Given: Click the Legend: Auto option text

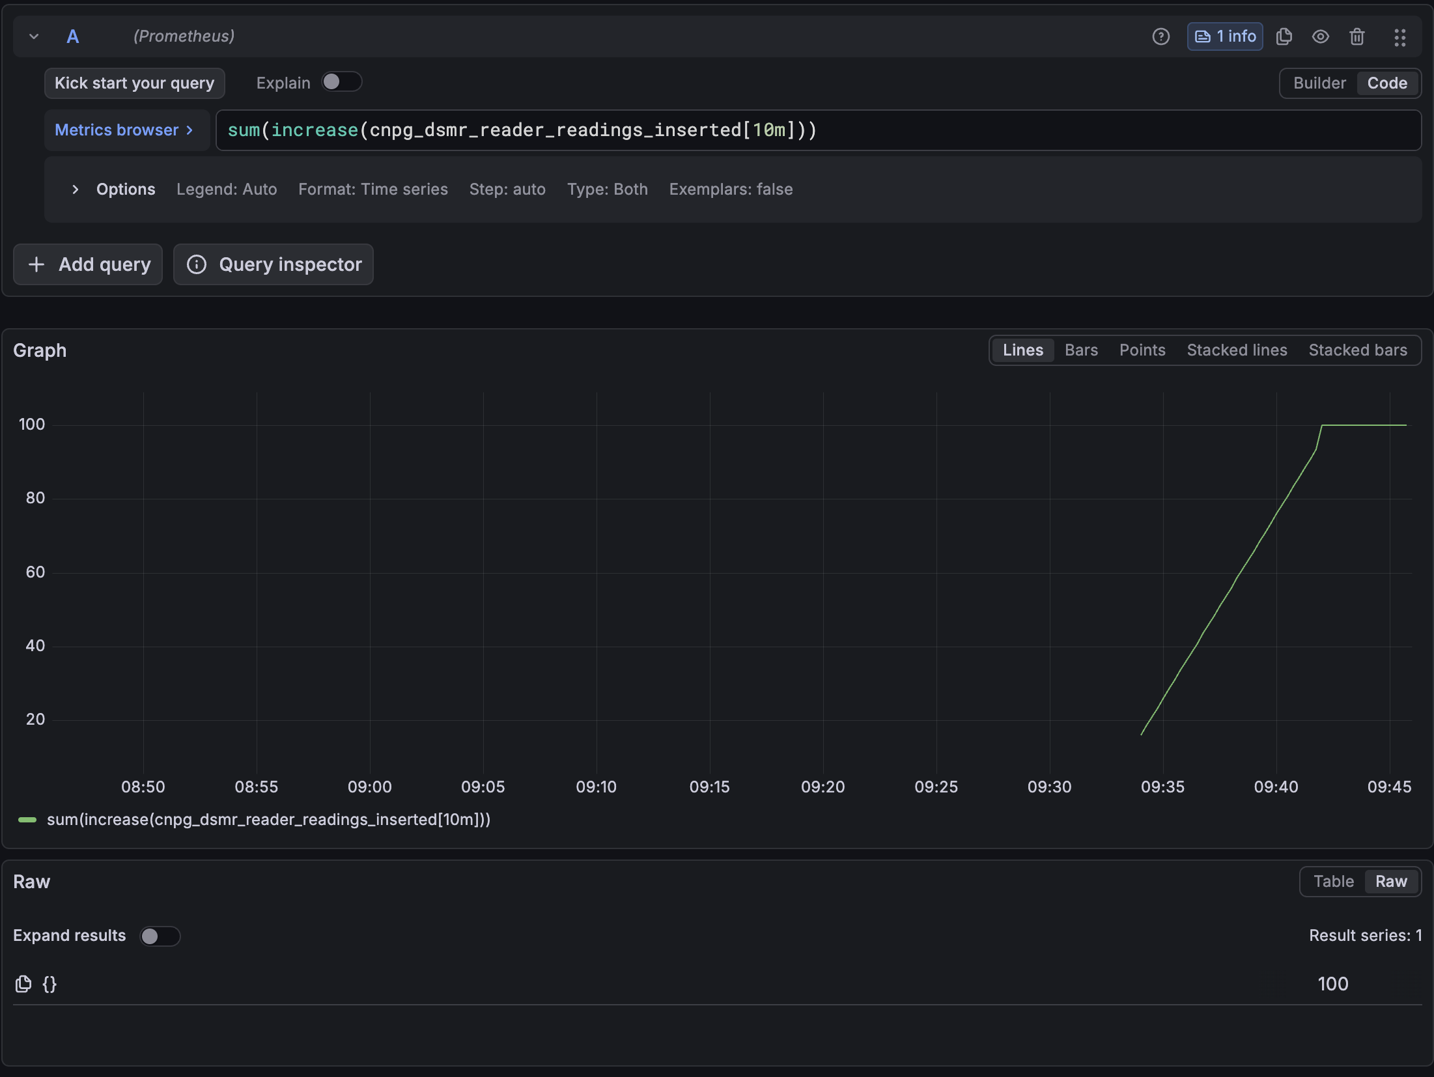Looking at the screenshot, I should (227, 189).
